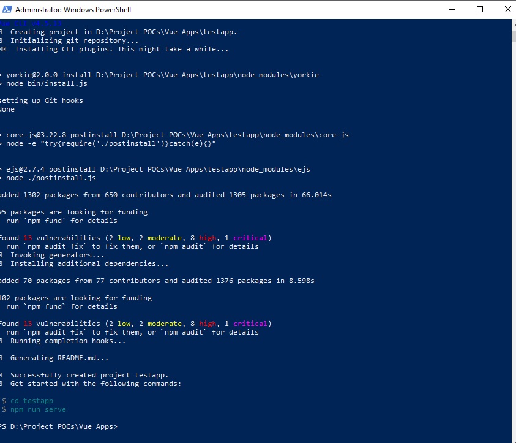
Task: Maximize the PowerShell window
Action: [x=480, y=9]
